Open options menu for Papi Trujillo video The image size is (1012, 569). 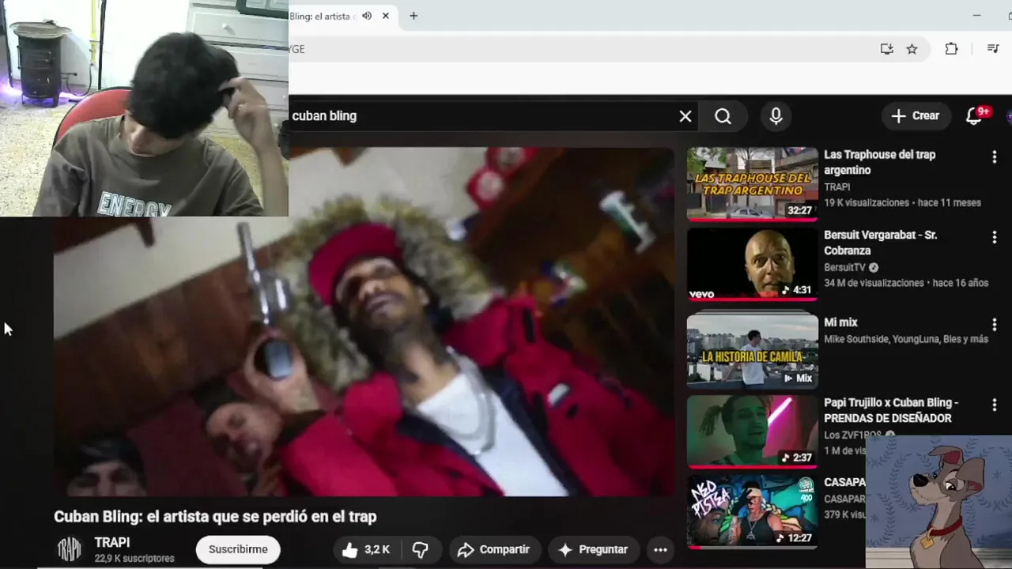[995, 405]
